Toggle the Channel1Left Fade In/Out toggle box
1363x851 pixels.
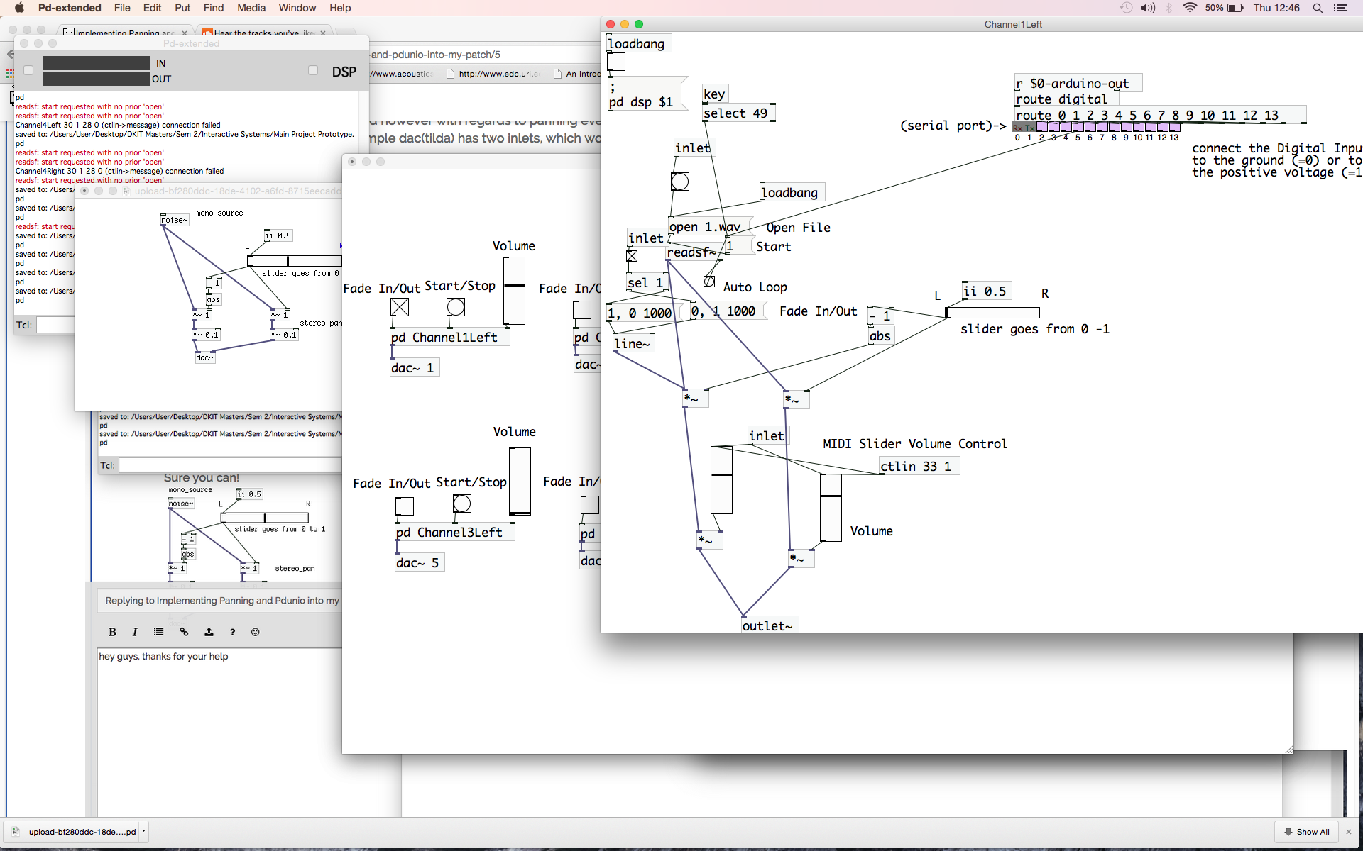point(400,307)
